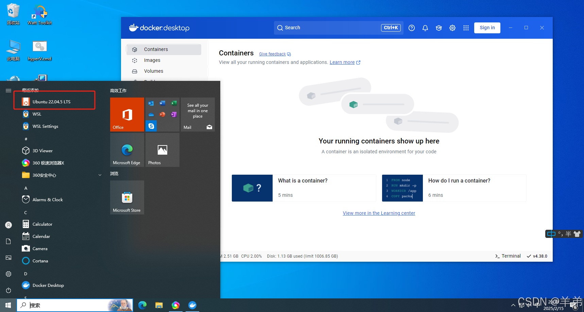Open hyperV.cmd desktop file
Viewport: 584px width, 312px height.
point(40,50)
